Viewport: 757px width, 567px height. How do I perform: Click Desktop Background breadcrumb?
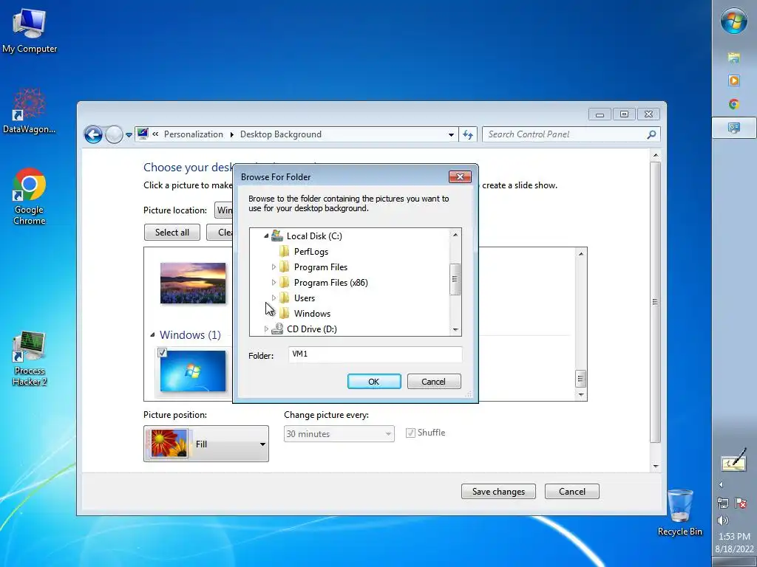click(280, 134)
